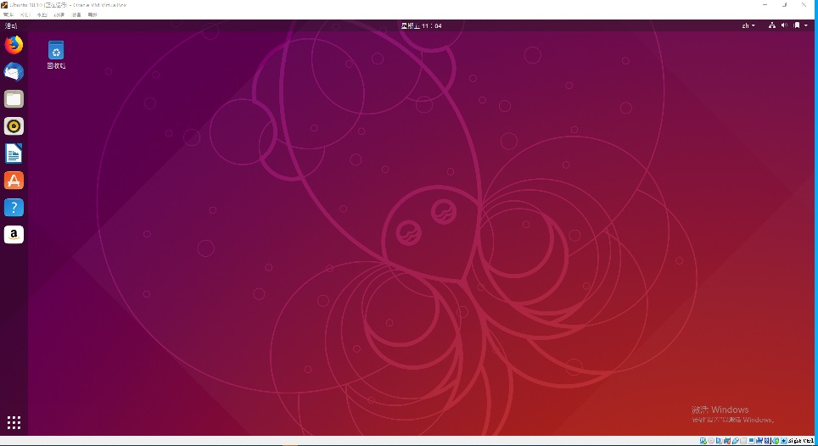Open the Files manager in the dock
The height and width of the screenshot is (446, 818).
[14, 99]
